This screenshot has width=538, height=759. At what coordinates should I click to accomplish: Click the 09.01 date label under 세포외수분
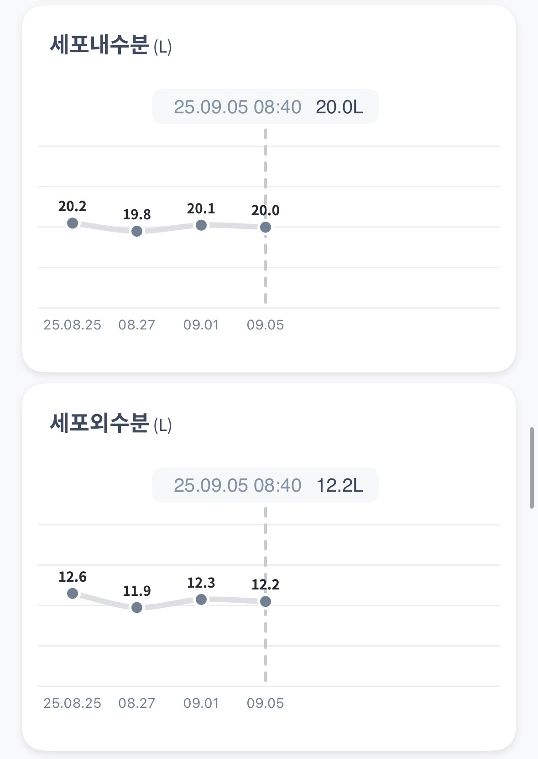(201, 703)
